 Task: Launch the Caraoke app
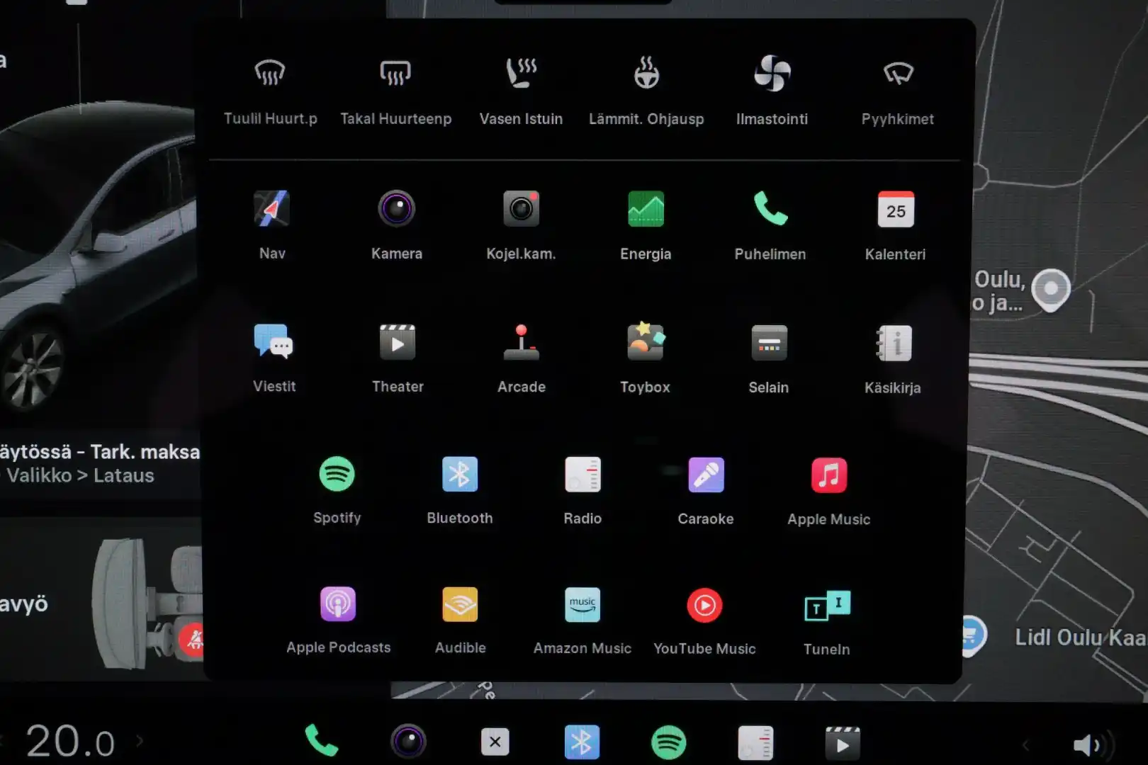pos(706,490)
